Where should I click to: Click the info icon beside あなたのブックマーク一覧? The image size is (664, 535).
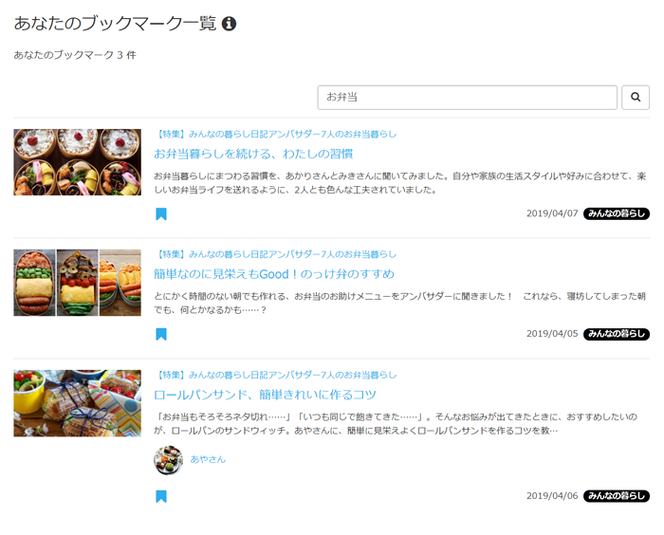230,24
